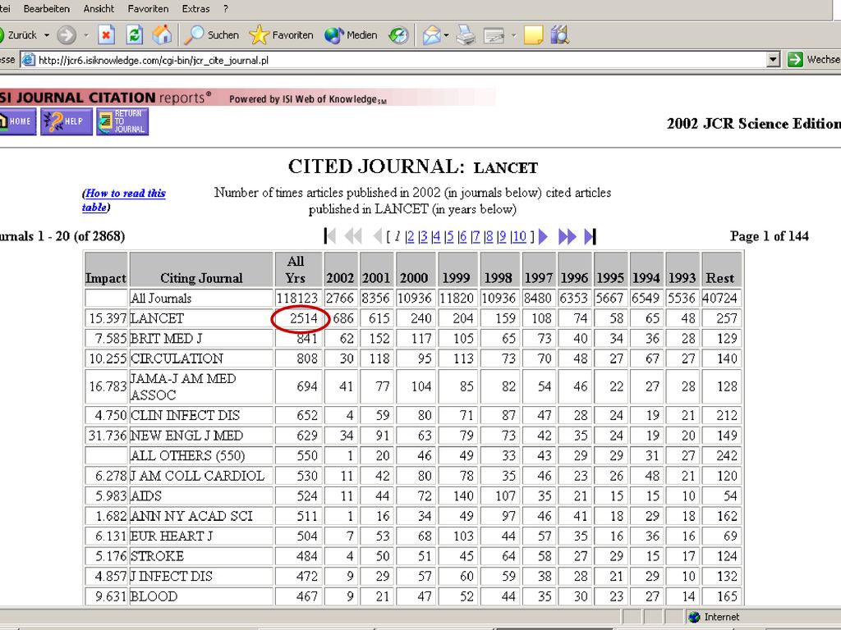This screenshot has height=630, width=841.
Task: Open the Extras menu
Action: click(x=195, y=9)
